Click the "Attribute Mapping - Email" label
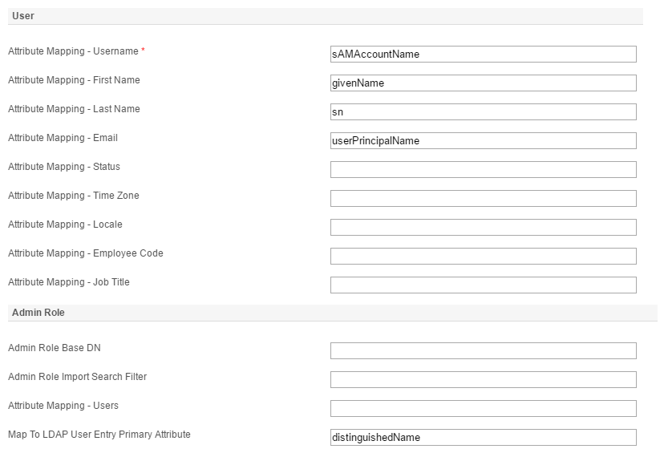Image resolution: width=664 pixels, height=453 pixels. pos(63,138)
